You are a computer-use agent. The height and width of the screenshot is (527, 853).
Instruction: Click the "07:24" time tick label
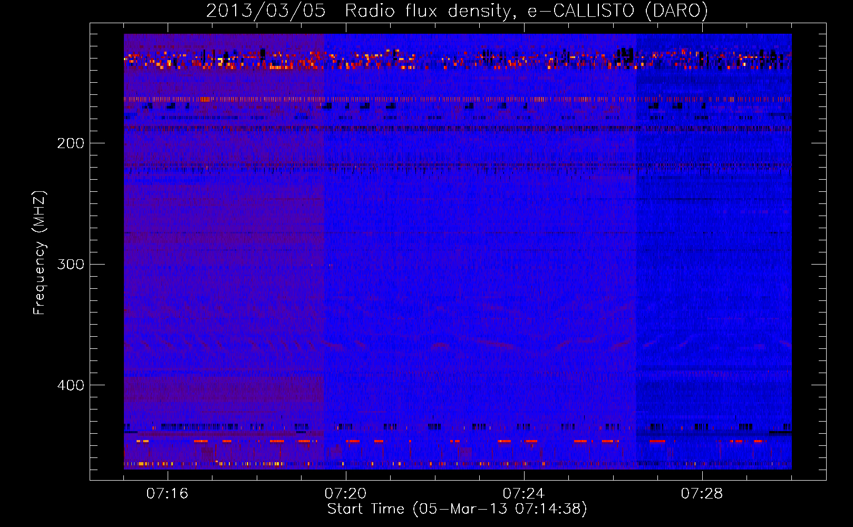tap(524, 494)
